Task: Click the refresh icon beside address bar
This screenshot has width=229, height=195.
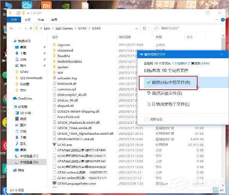Action: [x=145, y=28]
